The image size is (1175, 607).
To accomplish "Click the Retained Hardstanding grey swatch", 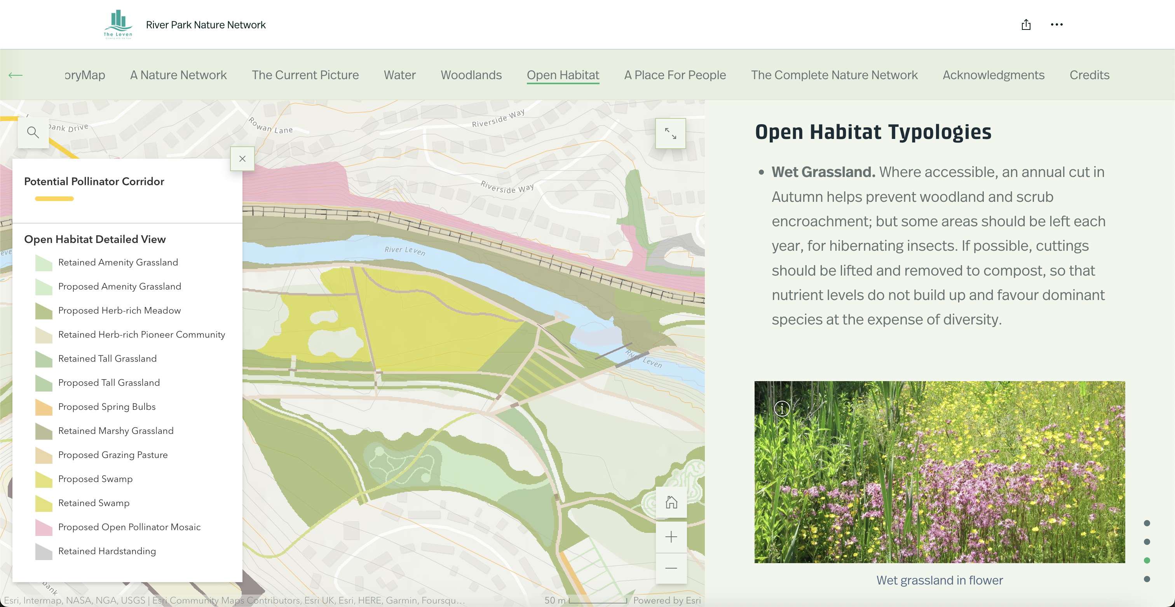I will pyautogui.click(x=44, y=552).
